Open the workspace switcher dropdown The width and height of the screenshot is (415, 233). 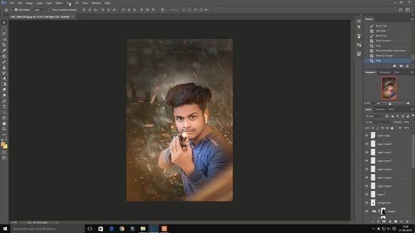point(408,10)
